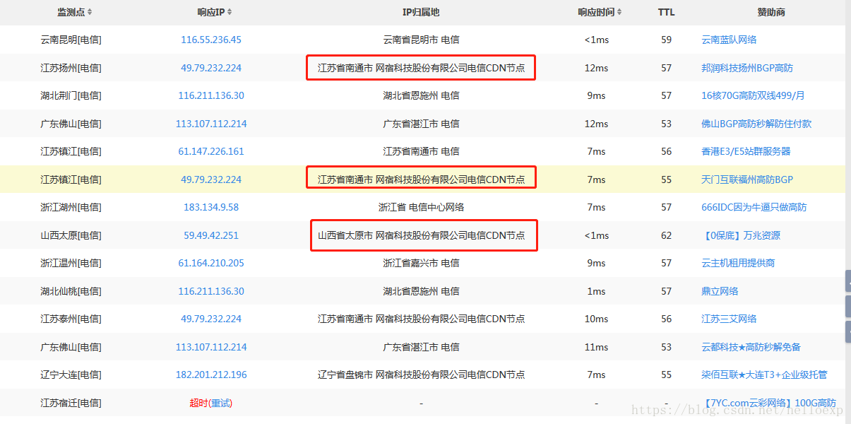Open sponsor link 天门互联福州高防BGP
The height and width of the screenshot is (424, 851).
click(x=747, y=179)
